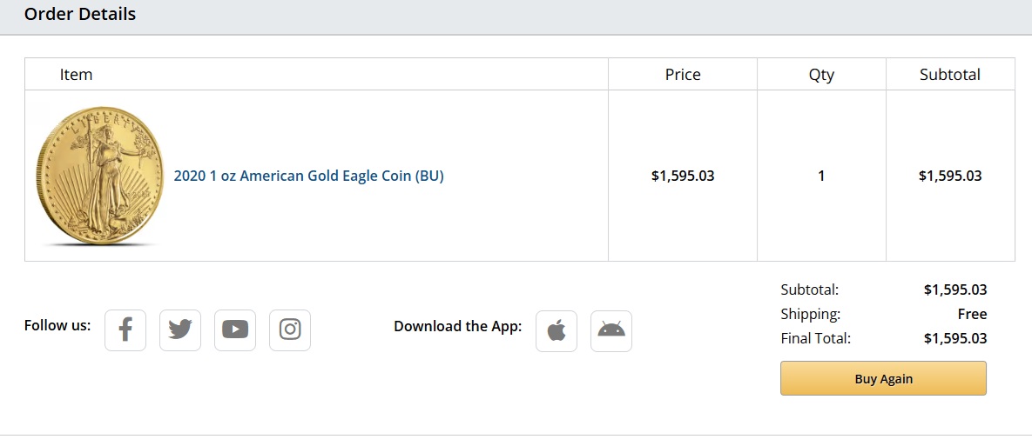Image resolution: width=1032 pixels, height=446 pixels.
Task: Click the Download the App label
Action: [458, 326]
